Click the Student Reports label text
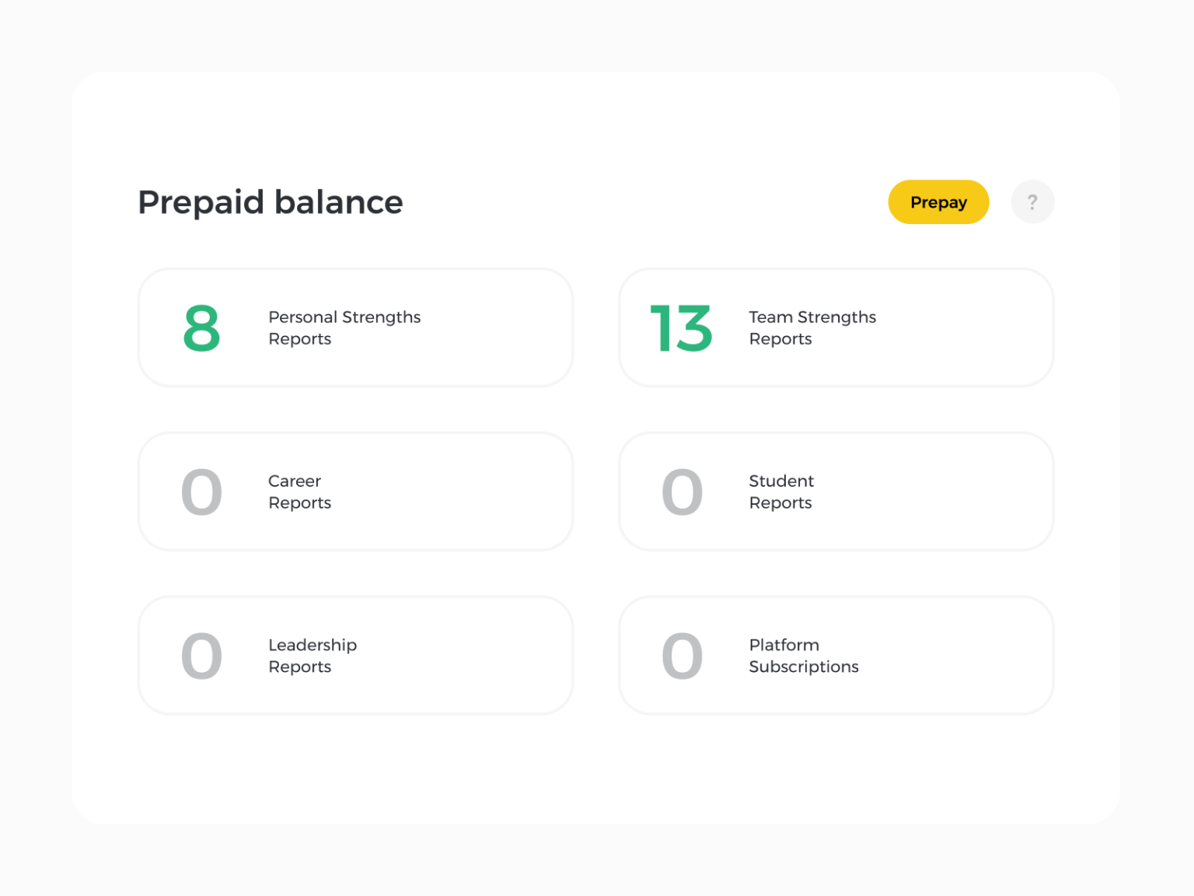1194x896 pixels. click(781, 492)
